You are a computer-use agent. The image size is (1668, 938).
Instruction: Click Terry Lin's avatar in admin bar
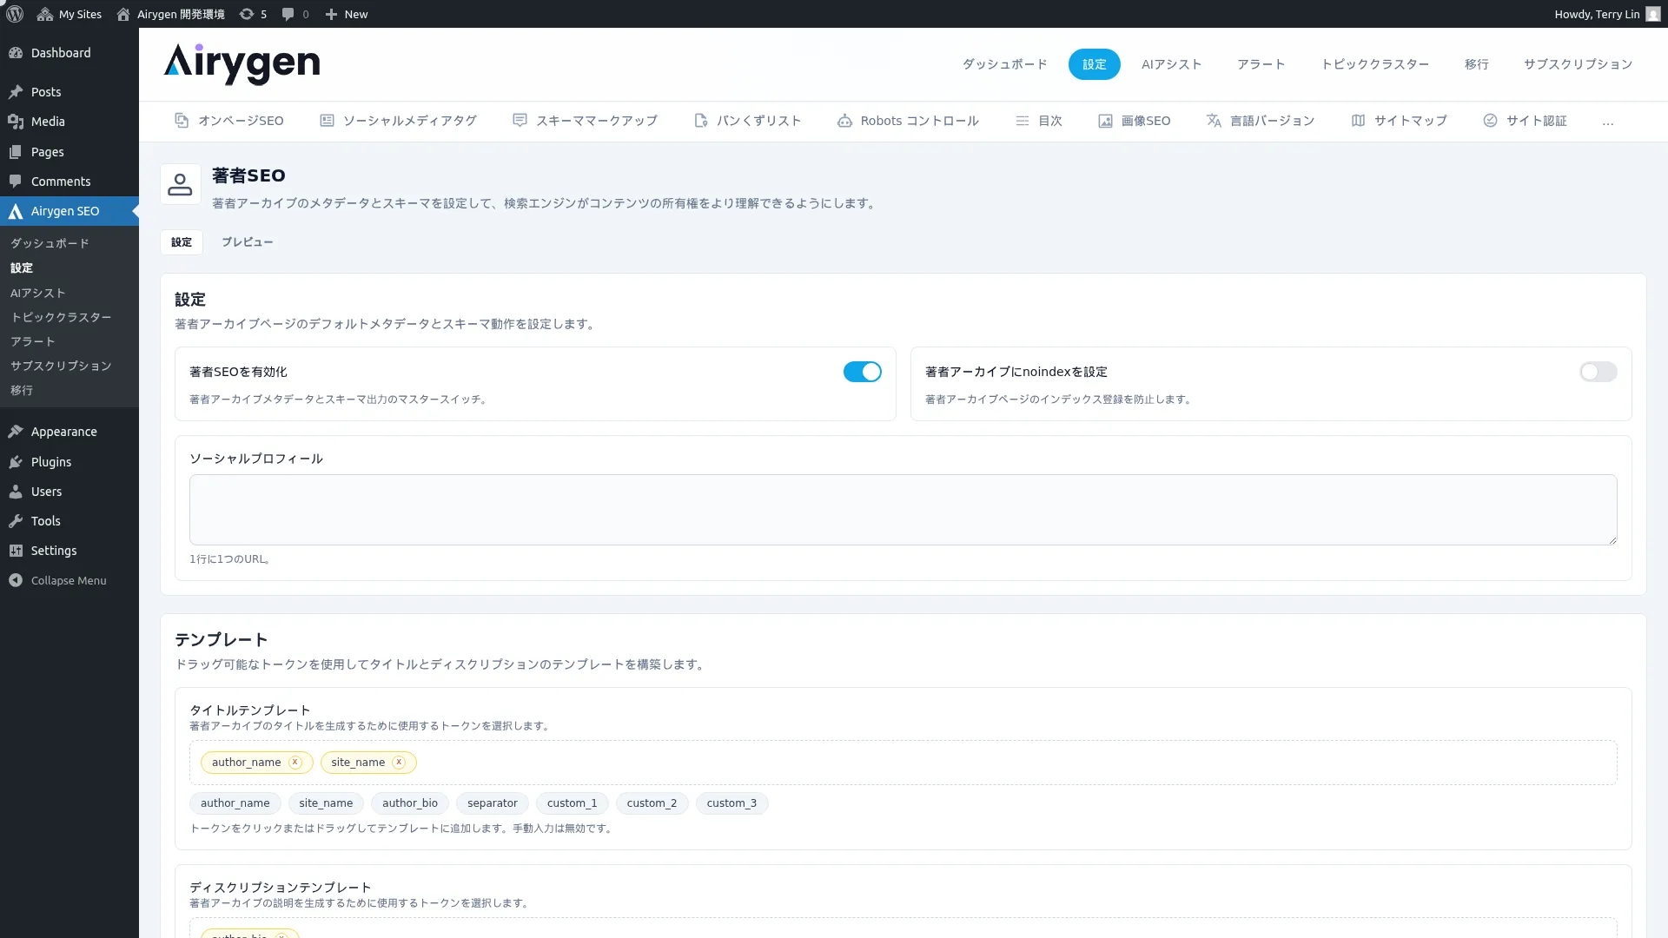(x=1652, y=14)
